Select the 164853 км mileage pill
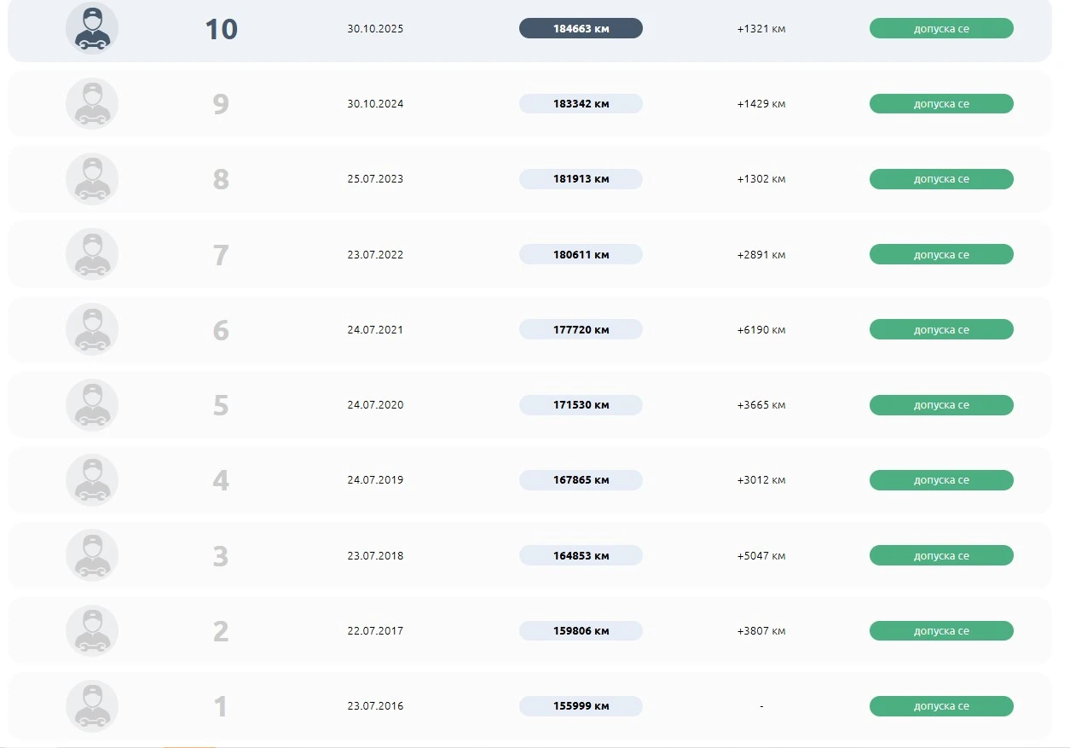This screenshot has height=748, width=1070. [x=581, y=555]
